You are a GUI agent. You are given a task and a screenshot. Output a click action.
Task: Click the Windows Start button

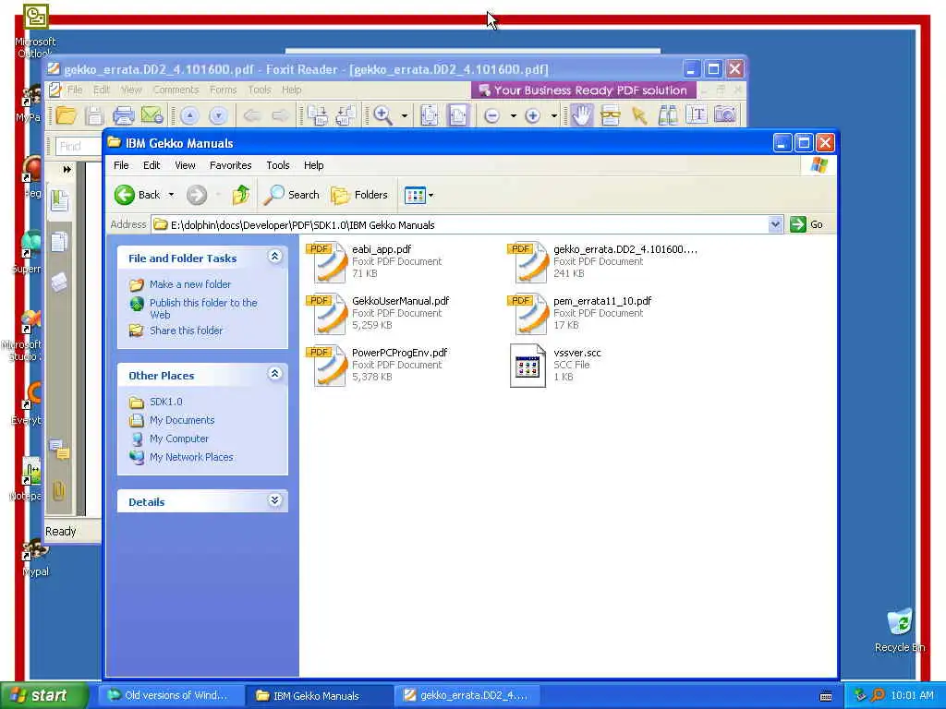[x=42, y=695]
